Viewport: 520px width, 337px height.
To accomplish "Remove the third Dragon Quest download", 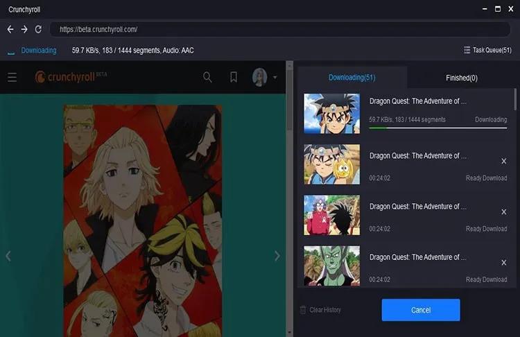I will click(503, 211).
